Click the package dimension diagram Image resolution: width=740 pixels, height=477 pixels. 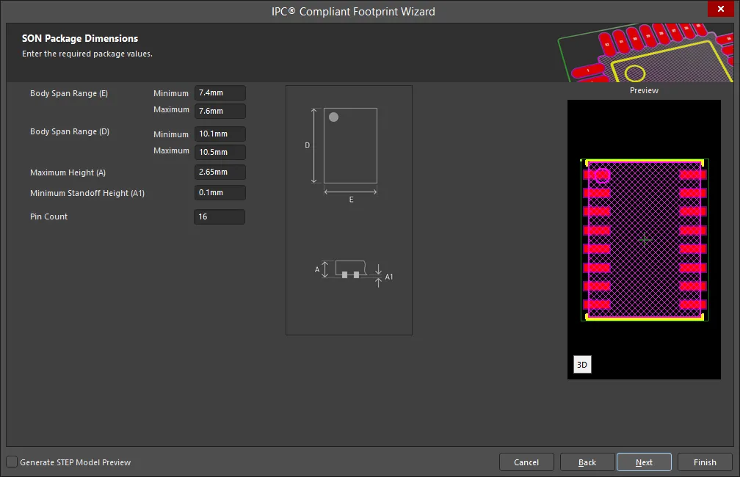349,210
